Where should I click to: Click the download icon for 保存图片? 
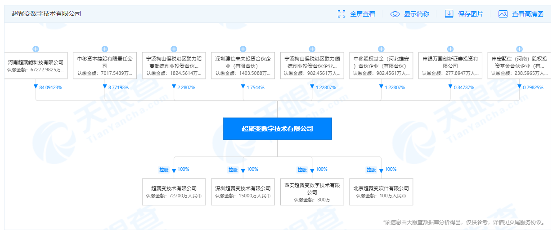pos(449,14)
